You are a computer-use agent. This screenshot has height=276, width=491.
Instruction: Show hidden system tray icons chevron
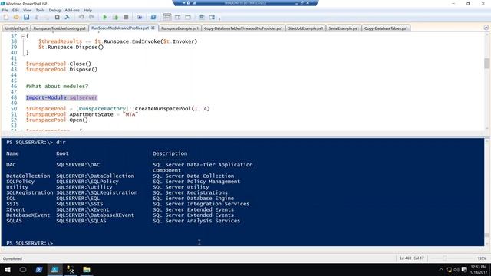[x=441, y=269]
